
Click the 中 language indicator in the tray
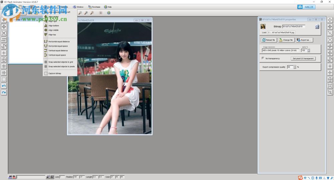pos(305,178)
